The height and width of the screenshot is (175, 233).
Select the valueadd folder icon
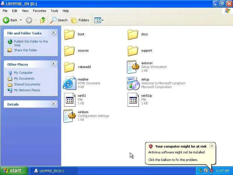point(69,67)
